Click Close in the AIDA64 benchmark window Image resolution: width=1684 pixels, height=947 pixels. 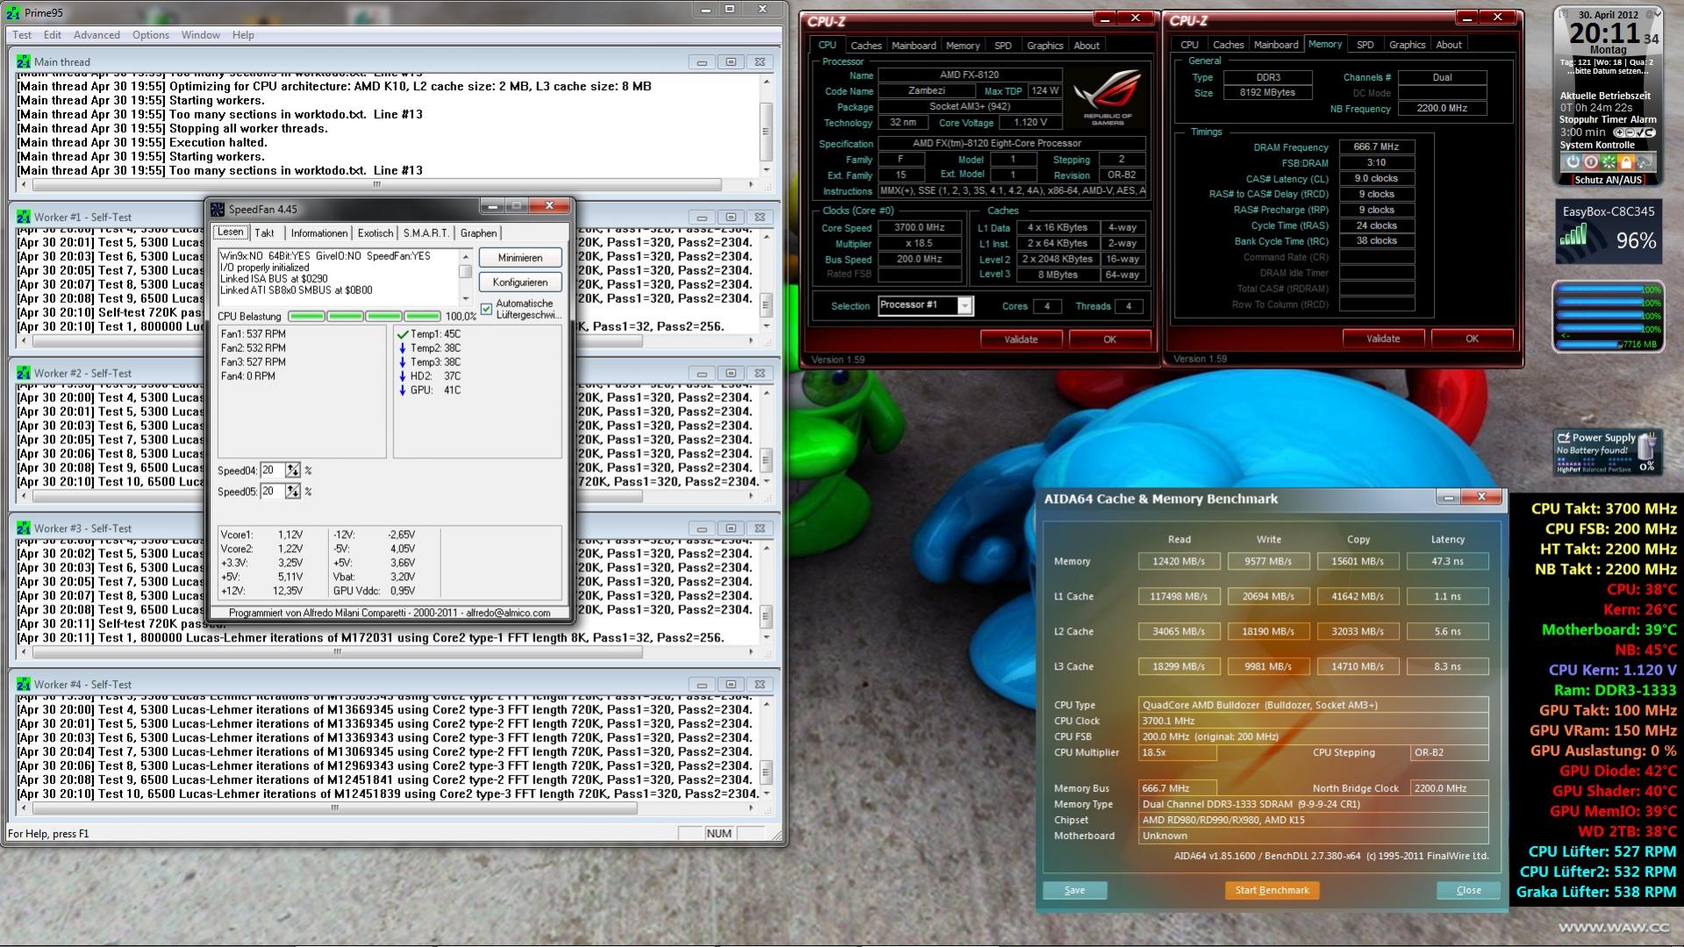tap(1468, 890)
